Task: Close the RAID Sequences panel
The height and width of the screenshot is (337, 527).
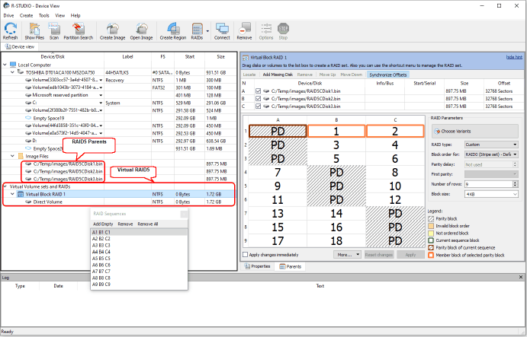Action: [x=184, y=214]
